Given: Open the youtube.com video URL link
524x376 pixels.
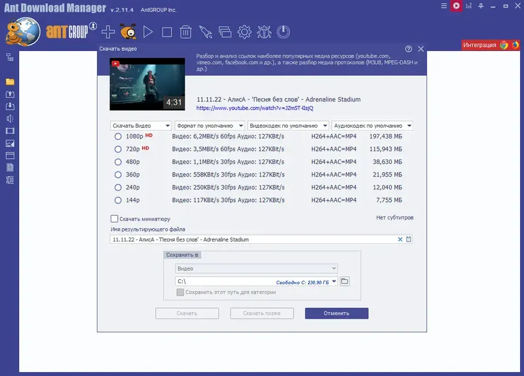Looking at the screenshot, I should click(255, 108).
